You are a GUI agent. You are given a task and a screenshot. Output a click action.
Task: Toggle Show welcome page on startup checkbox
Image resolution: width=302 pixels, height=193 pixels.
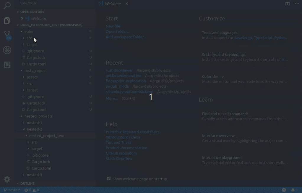[109, 179]
